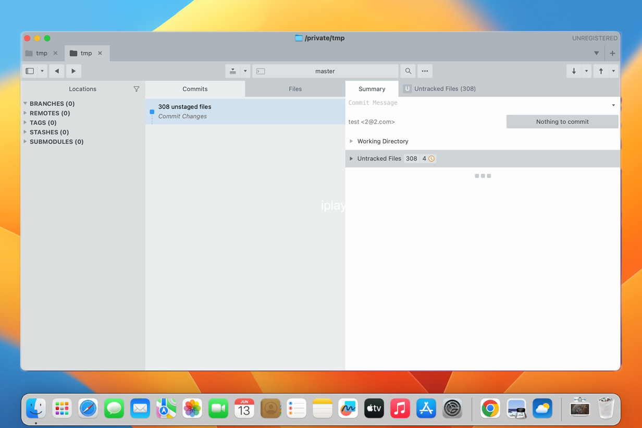Open the sidebar layout dropdown arrow
Viewport: 642px width, 428px height.
pyautogui.click(x=43, y=71)
